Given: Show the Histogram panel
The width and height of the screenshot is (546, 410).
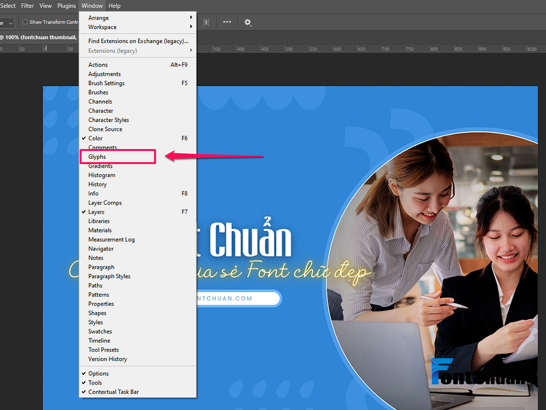Looking at the screenshot, I should (138, 175).
